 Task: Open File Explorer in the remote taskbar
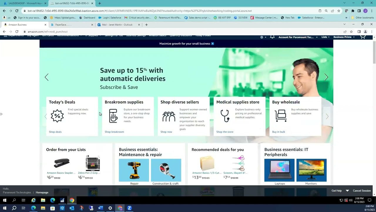(x=43, y=200)
